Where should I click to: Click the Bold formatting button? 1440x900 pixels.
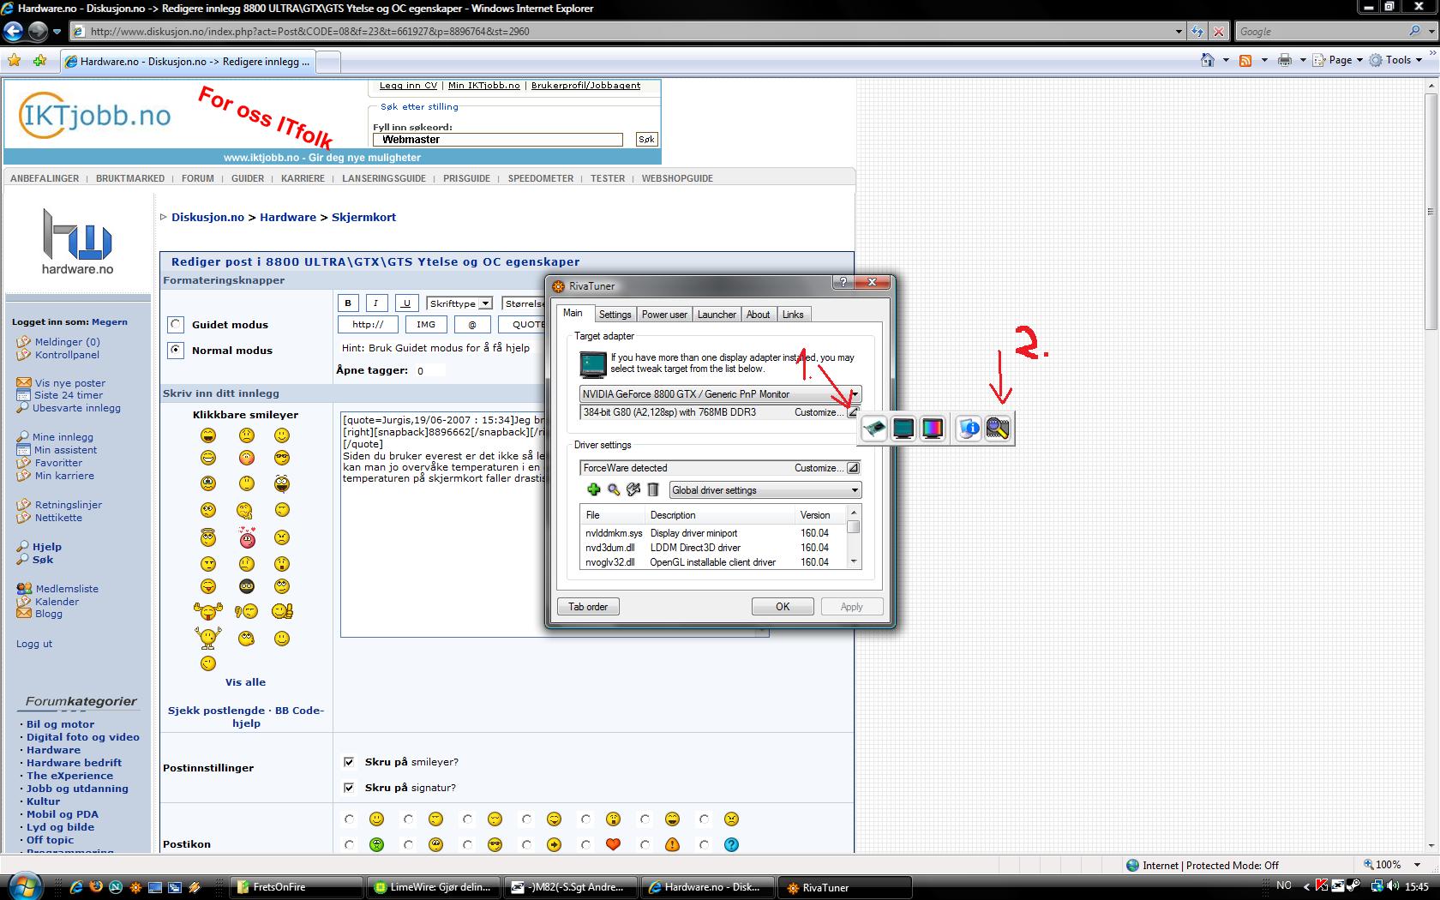pyautogui.click(x=348, y=303)
